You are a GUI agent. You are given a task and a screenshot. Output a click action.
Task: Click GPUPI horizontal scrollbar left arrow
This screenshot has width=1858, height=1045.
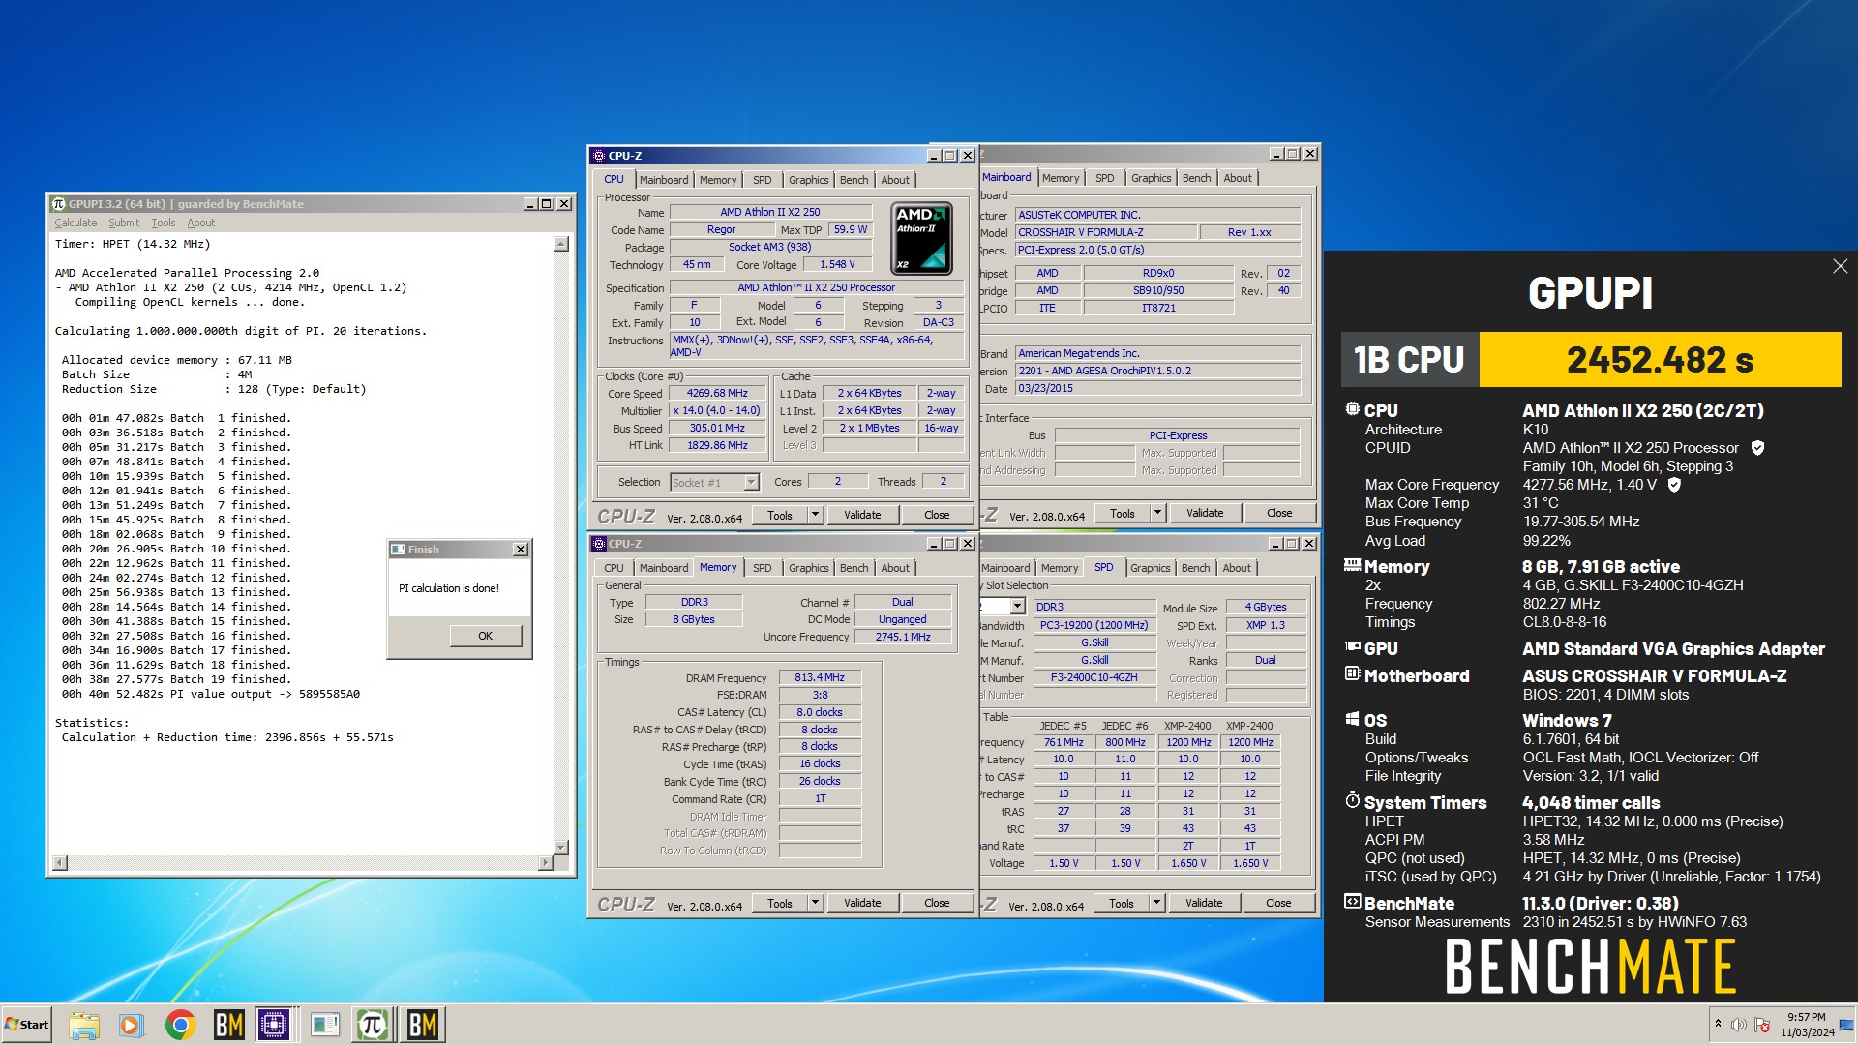(60, 862)
